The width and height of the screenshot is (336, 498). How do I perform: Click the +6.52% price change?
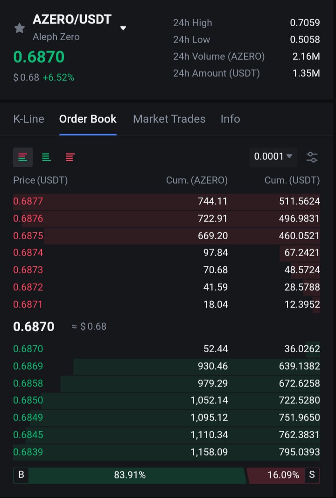58,78
